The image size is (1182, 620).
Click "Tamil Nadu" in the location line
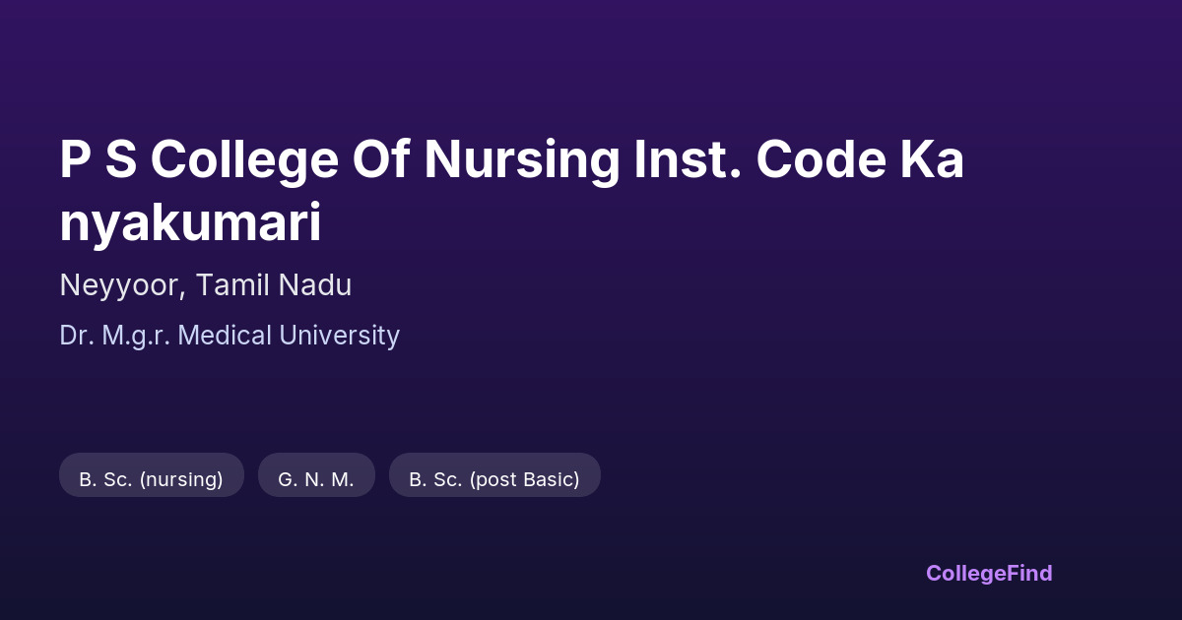tap(273, 285)
